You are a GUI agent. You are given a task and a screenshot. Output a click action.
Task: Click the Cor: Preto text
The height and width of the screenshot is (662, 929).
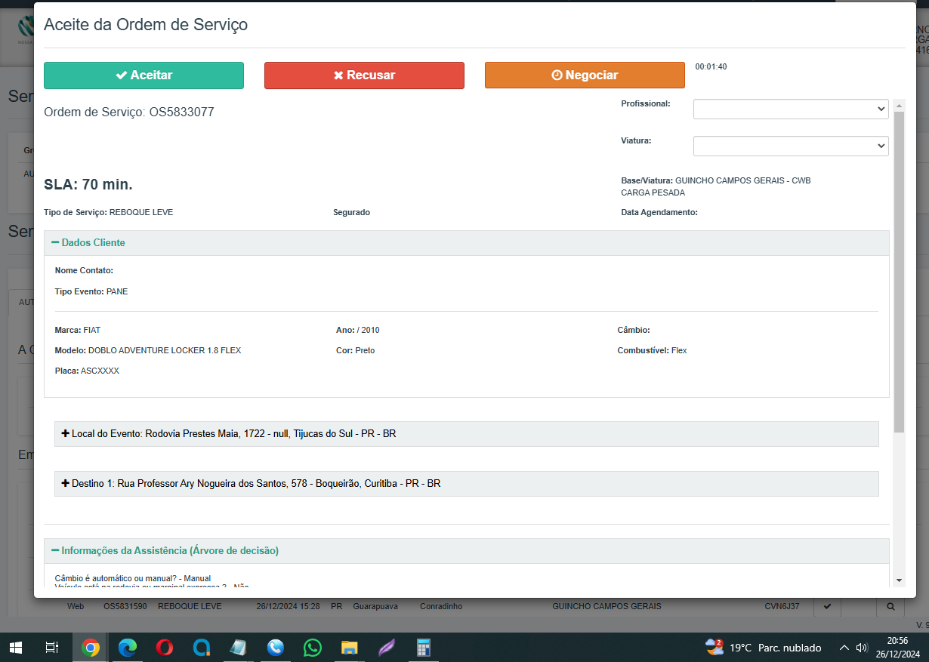355,351
